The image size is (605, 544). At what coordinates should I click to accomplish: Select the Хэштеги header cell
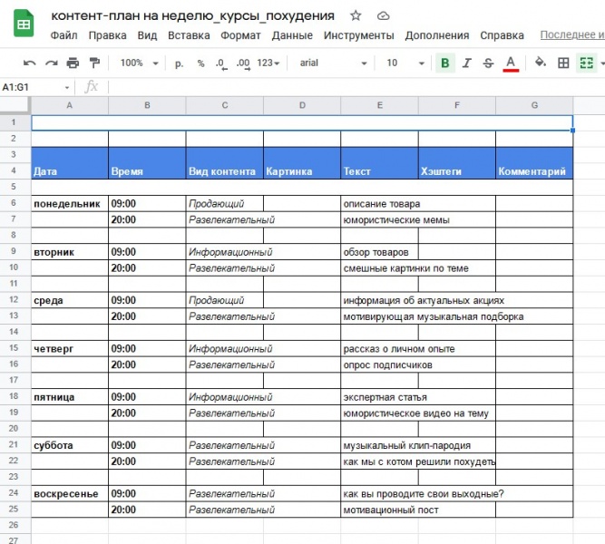[x=457, y=163]
